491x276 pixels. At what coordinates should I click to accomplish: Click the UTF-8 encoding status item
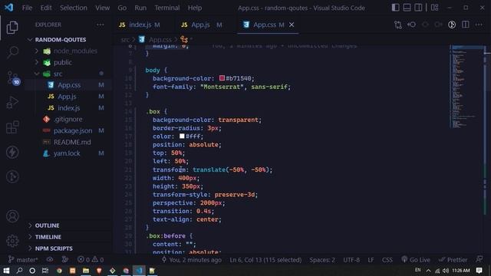(351, 259)
